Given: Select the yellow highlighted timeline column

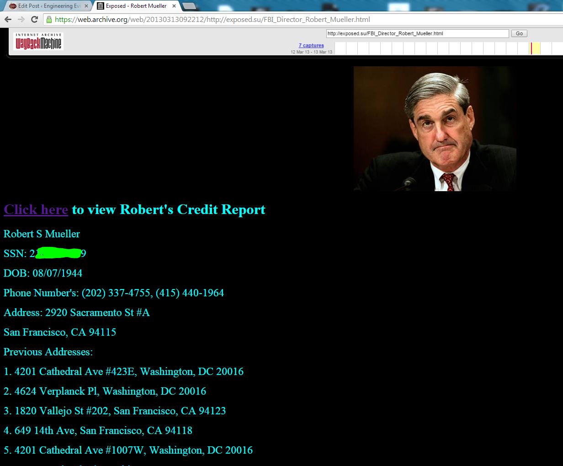Looking at the screenshot, I should click(x=536, y=48).
